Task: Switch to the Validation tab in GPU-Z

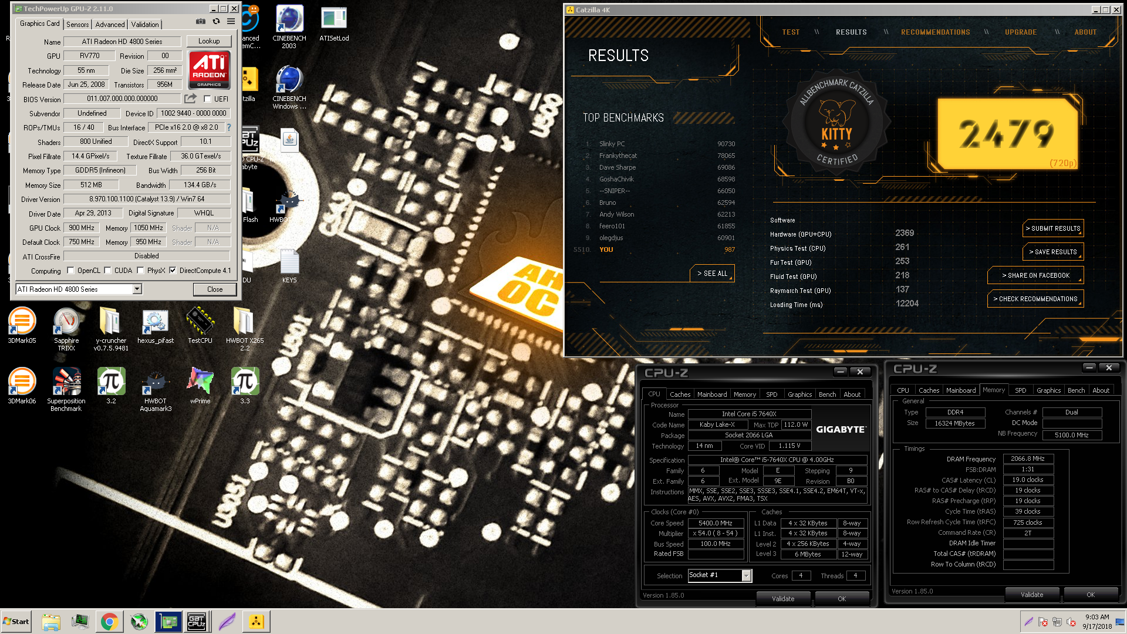Action: click(145, 25)
